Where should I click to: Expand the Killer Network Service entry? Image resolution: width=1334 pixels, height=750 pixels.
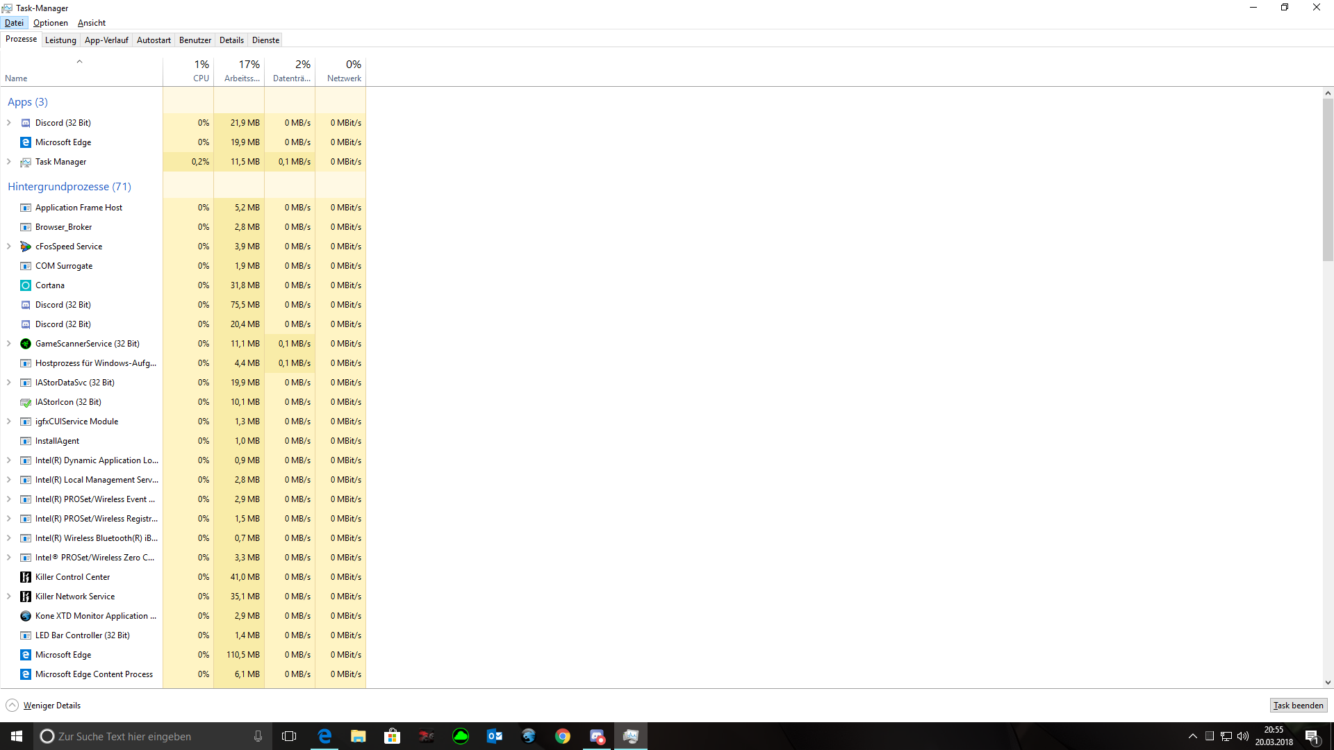click(9, 597)
